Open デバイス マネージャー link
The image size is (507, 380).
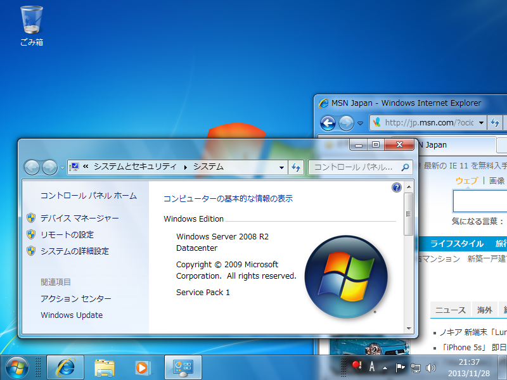[x=80, y=218]
